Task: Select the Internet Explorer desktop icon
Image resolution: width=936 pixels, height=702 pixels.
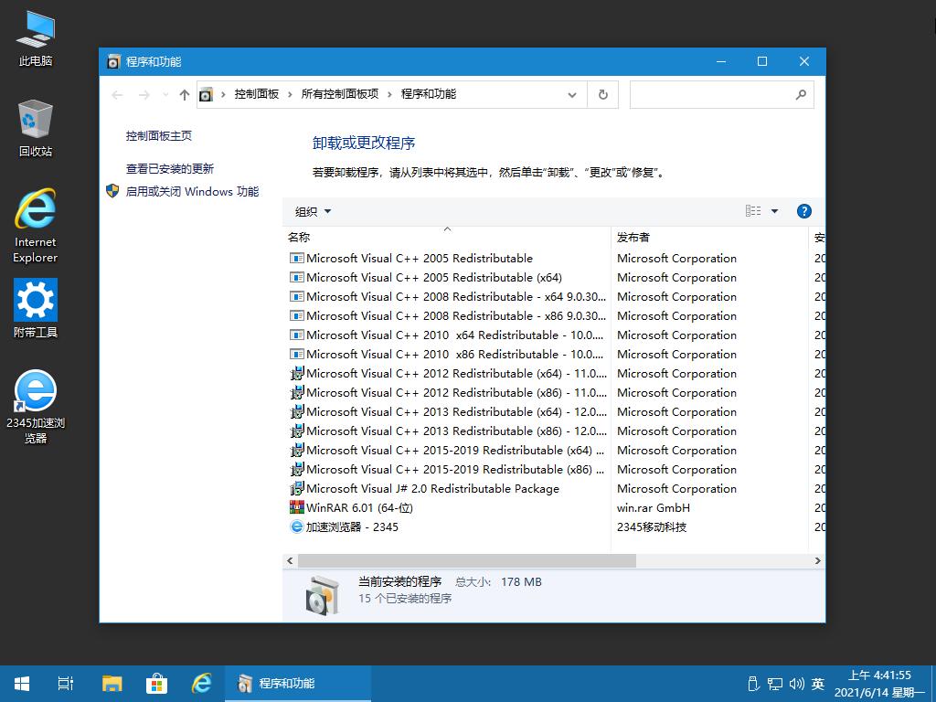Action: tap(36, 226)
